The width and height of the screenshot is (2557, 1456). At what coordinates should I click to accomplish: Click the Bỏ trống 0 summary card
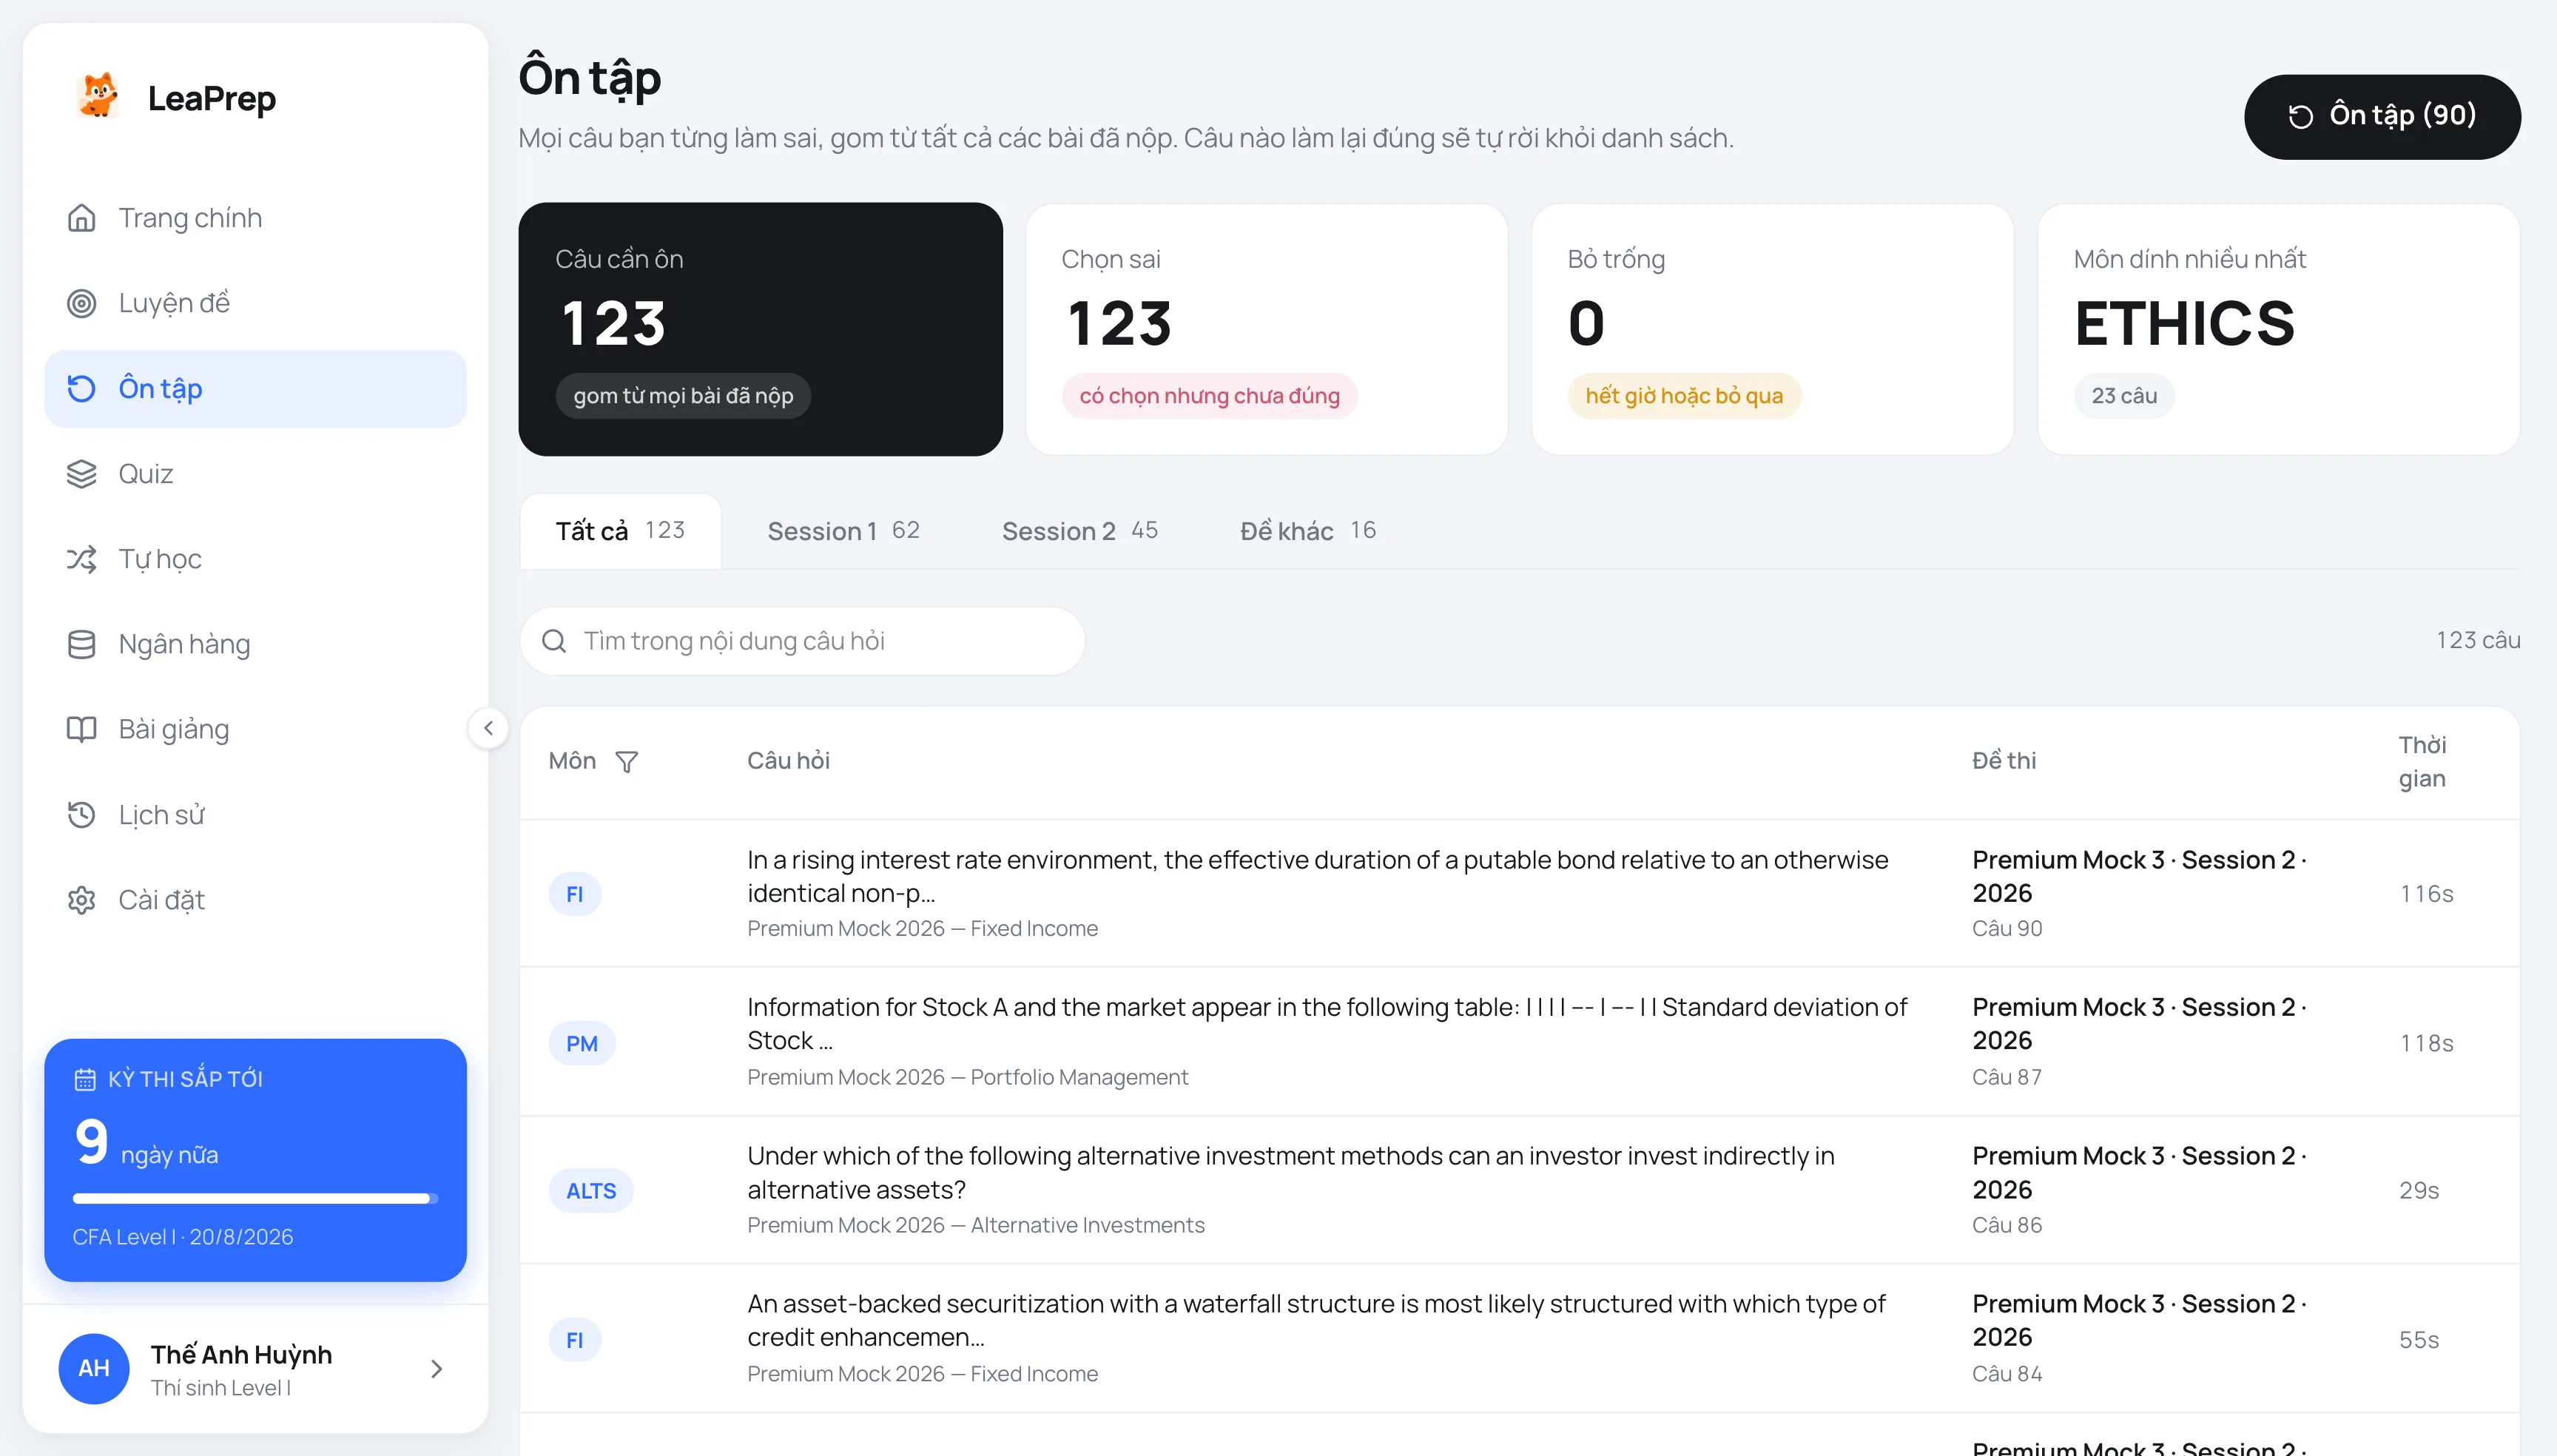pos(1772,329)
